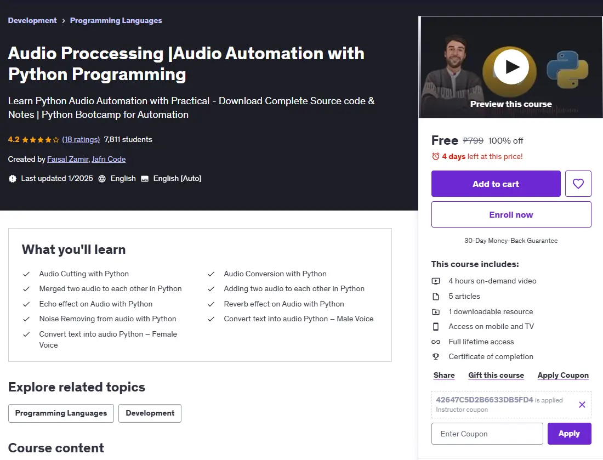Click the mobile icon by Access on mobile and TV
Image resolution: width=603 pixels, height=460 pixels.
pyautogui.click(x=436, y=327)
